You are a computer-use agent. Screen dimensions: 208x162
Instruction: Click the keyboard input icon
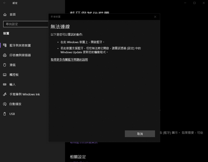click(5, 84)
